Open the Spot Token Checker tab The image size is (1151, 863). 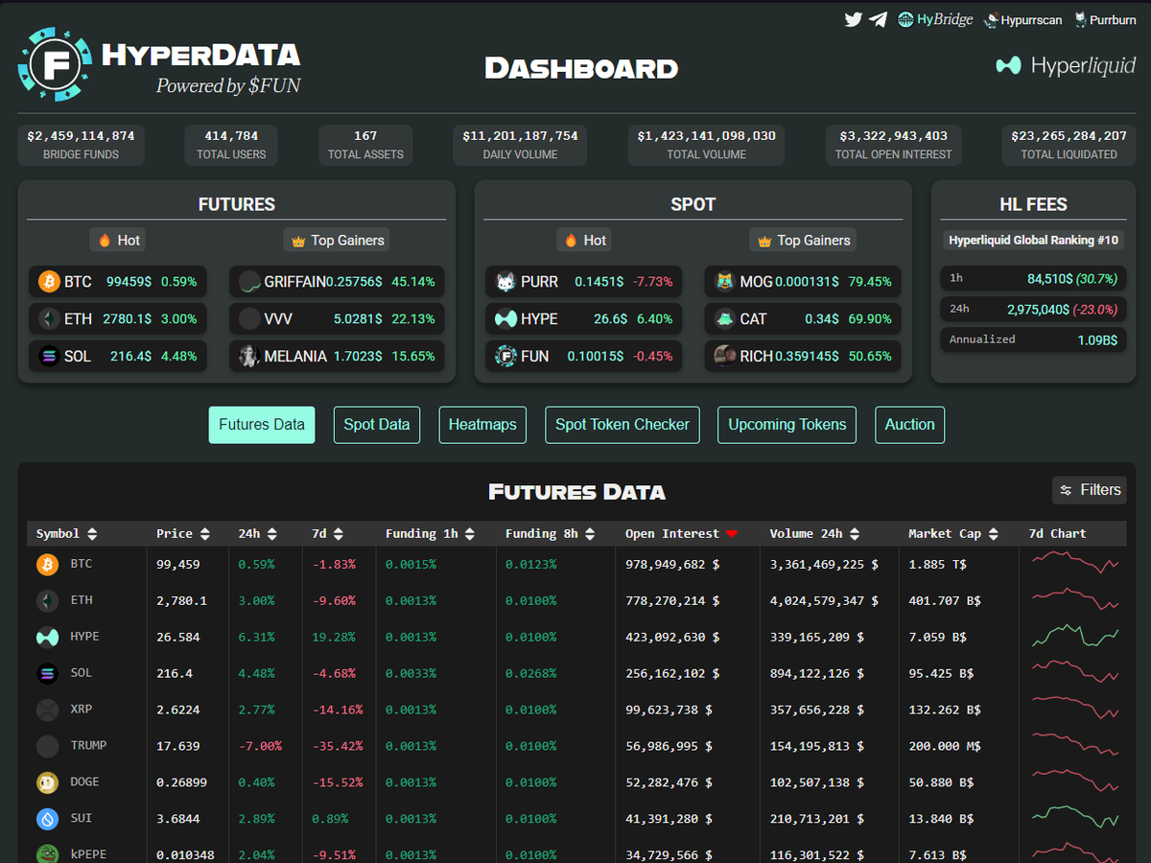pos(622,425)
